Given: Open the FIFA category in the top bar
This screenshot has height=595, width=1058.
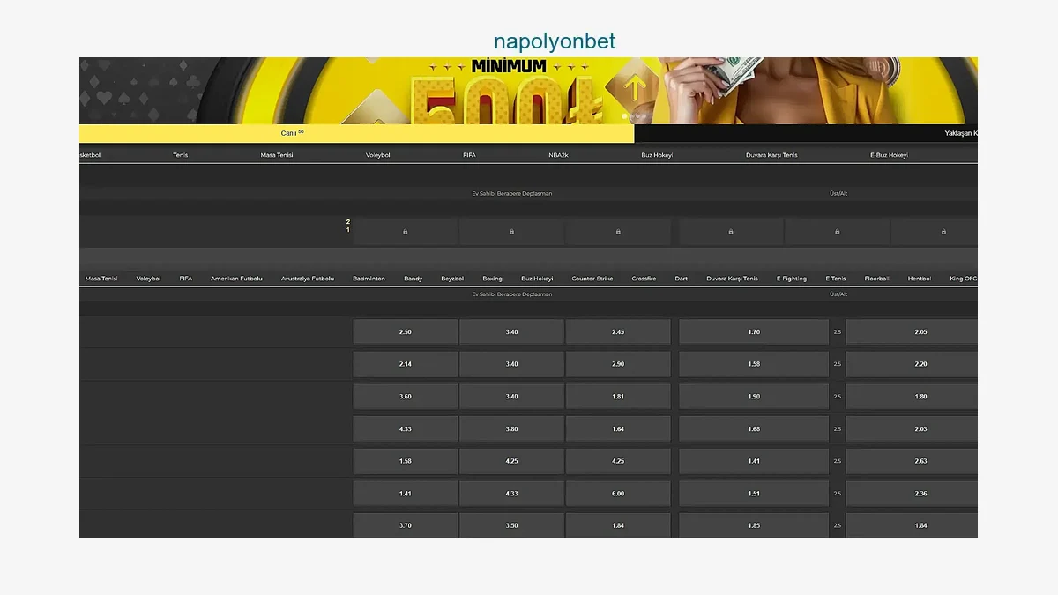Looking at the screenshot, I should 468,154.
